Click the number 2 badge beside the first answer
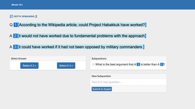Image resolution: width=195 pixels, height=109 pixels. pos(15,36)
